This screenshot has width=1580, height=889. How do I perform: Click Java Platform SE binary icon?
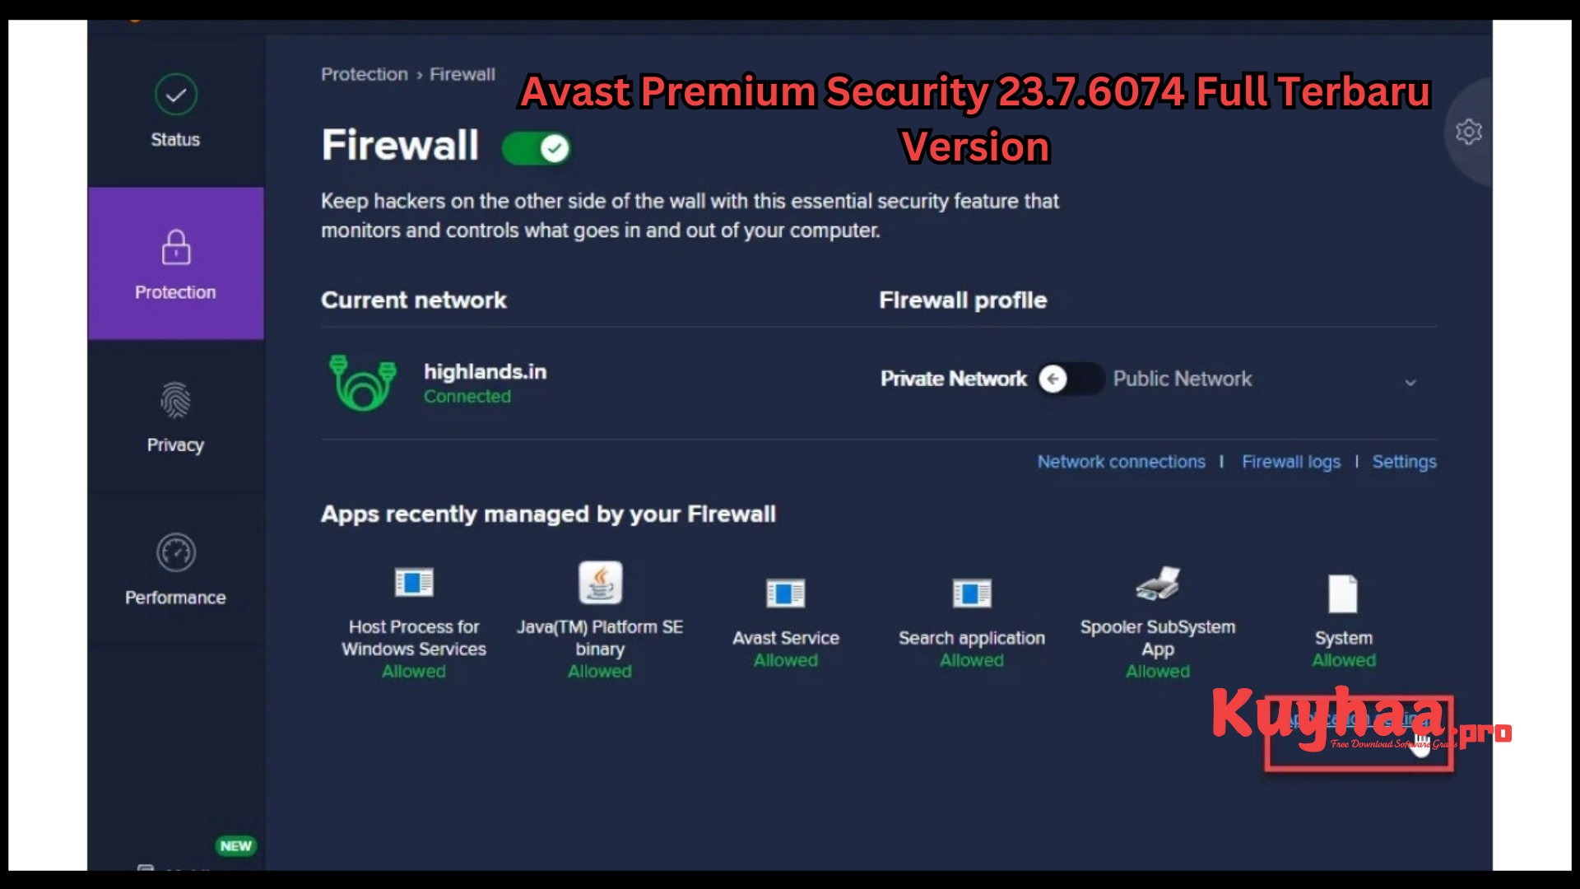pos(599,582)
